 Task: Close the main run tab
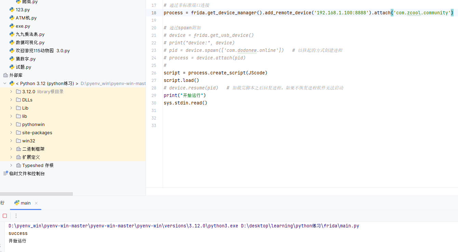[37, 203]
